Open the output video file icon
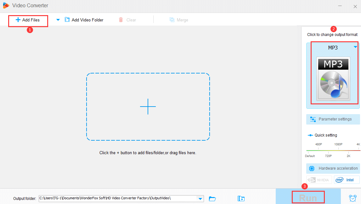 (241, 198)
